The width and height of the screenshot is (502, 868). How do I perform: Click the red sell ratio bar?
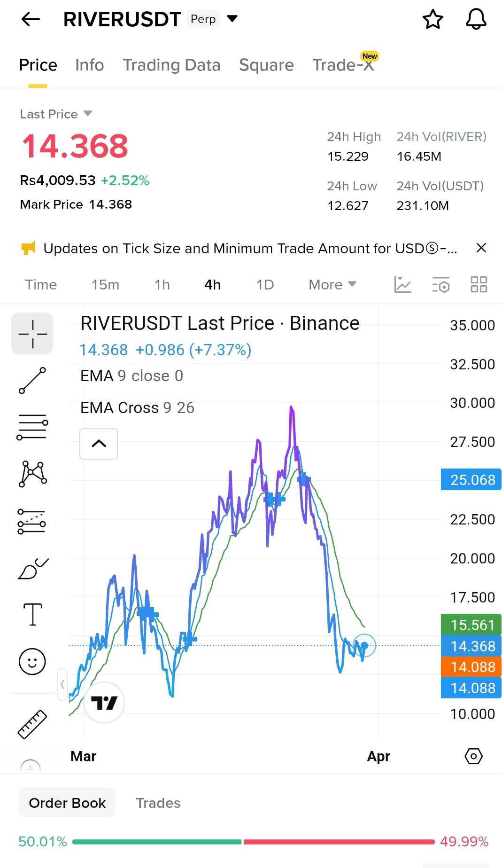(x=339, y=842)
